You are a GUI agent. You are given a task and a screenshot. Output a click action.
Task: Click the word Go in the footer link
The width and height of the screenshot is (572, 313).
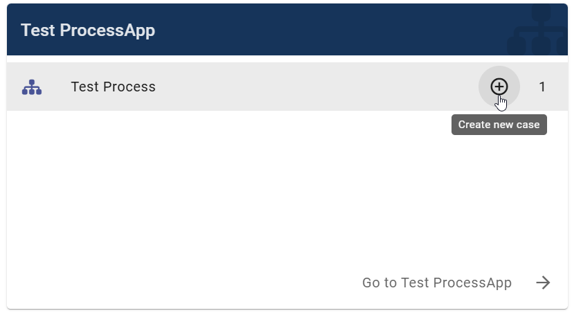(370, 283)
